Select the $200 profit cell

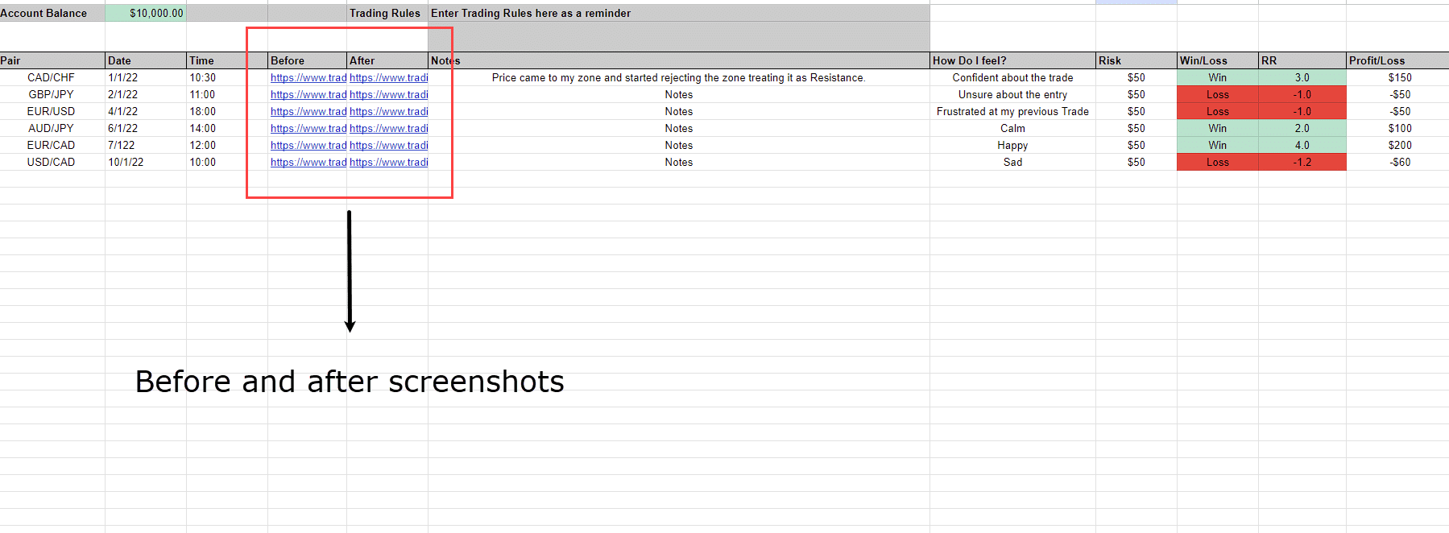click(x=1397, y=146)
